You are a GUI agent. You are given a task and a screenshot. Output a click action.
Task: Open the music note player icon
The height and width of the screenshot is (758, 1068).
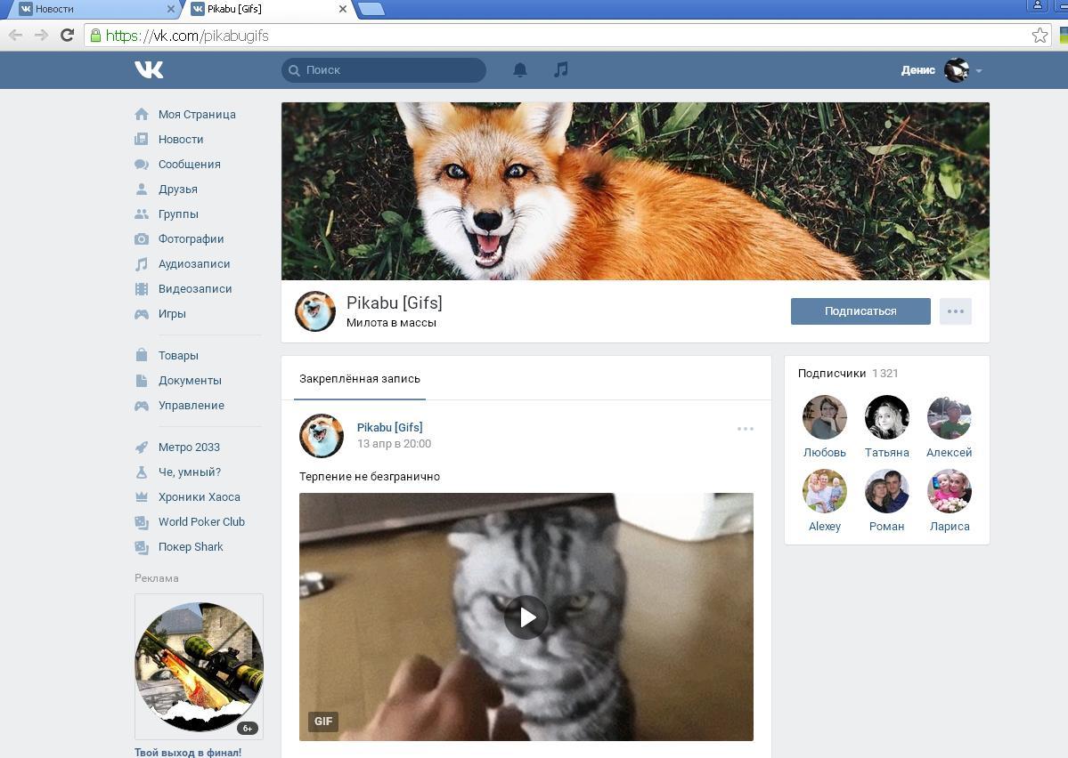coord(560,69)
